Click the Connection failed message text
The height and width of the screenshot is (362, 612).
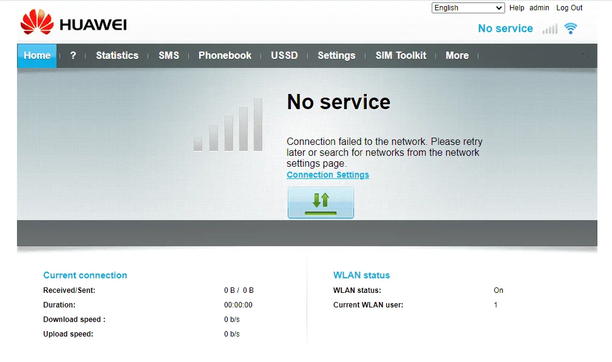point(384,152)
